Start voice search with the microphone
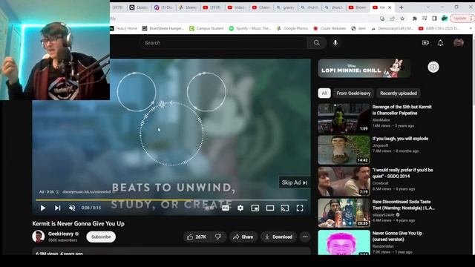Image resolution: width=475 pixels, height=267 pixels. tap(335, 43)
